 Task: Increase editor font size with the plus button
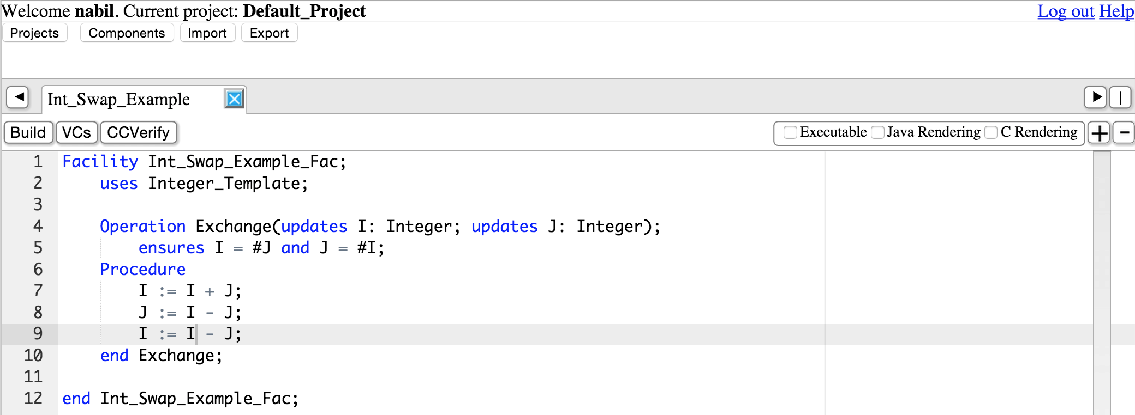point(1099,133)
